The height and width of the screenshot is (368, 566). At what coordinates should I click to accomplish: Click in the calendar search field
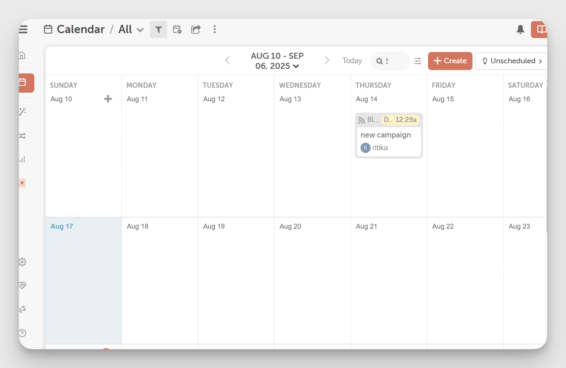pyautogui.click(x=391, y=61)
